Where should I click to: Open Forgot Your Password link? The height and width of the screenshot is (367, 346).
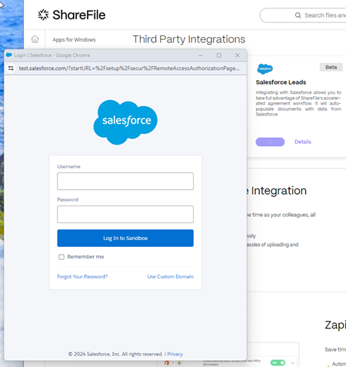pos(82,276)
